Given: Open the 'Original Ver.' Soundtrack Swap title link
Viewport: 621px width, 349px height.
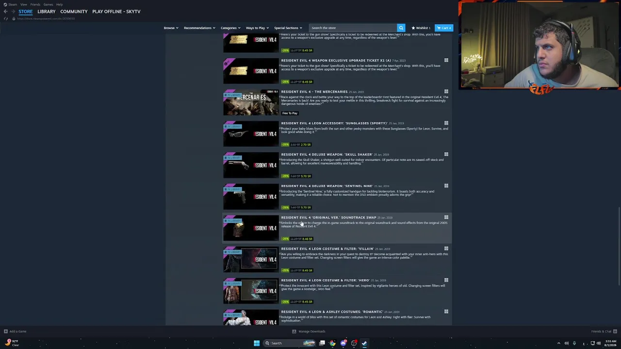Looking at the screenshot, I should click(328, 218).
